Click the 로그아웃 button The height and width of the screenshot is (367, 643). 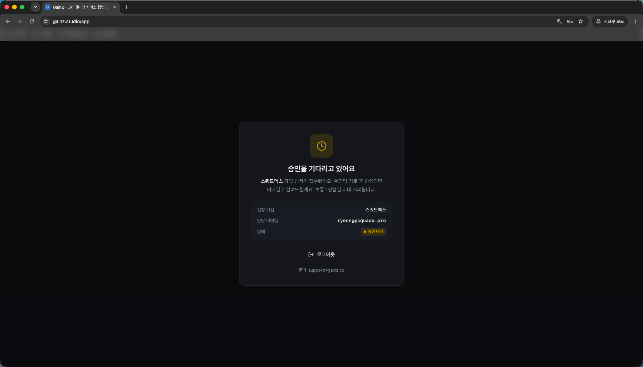321,255
